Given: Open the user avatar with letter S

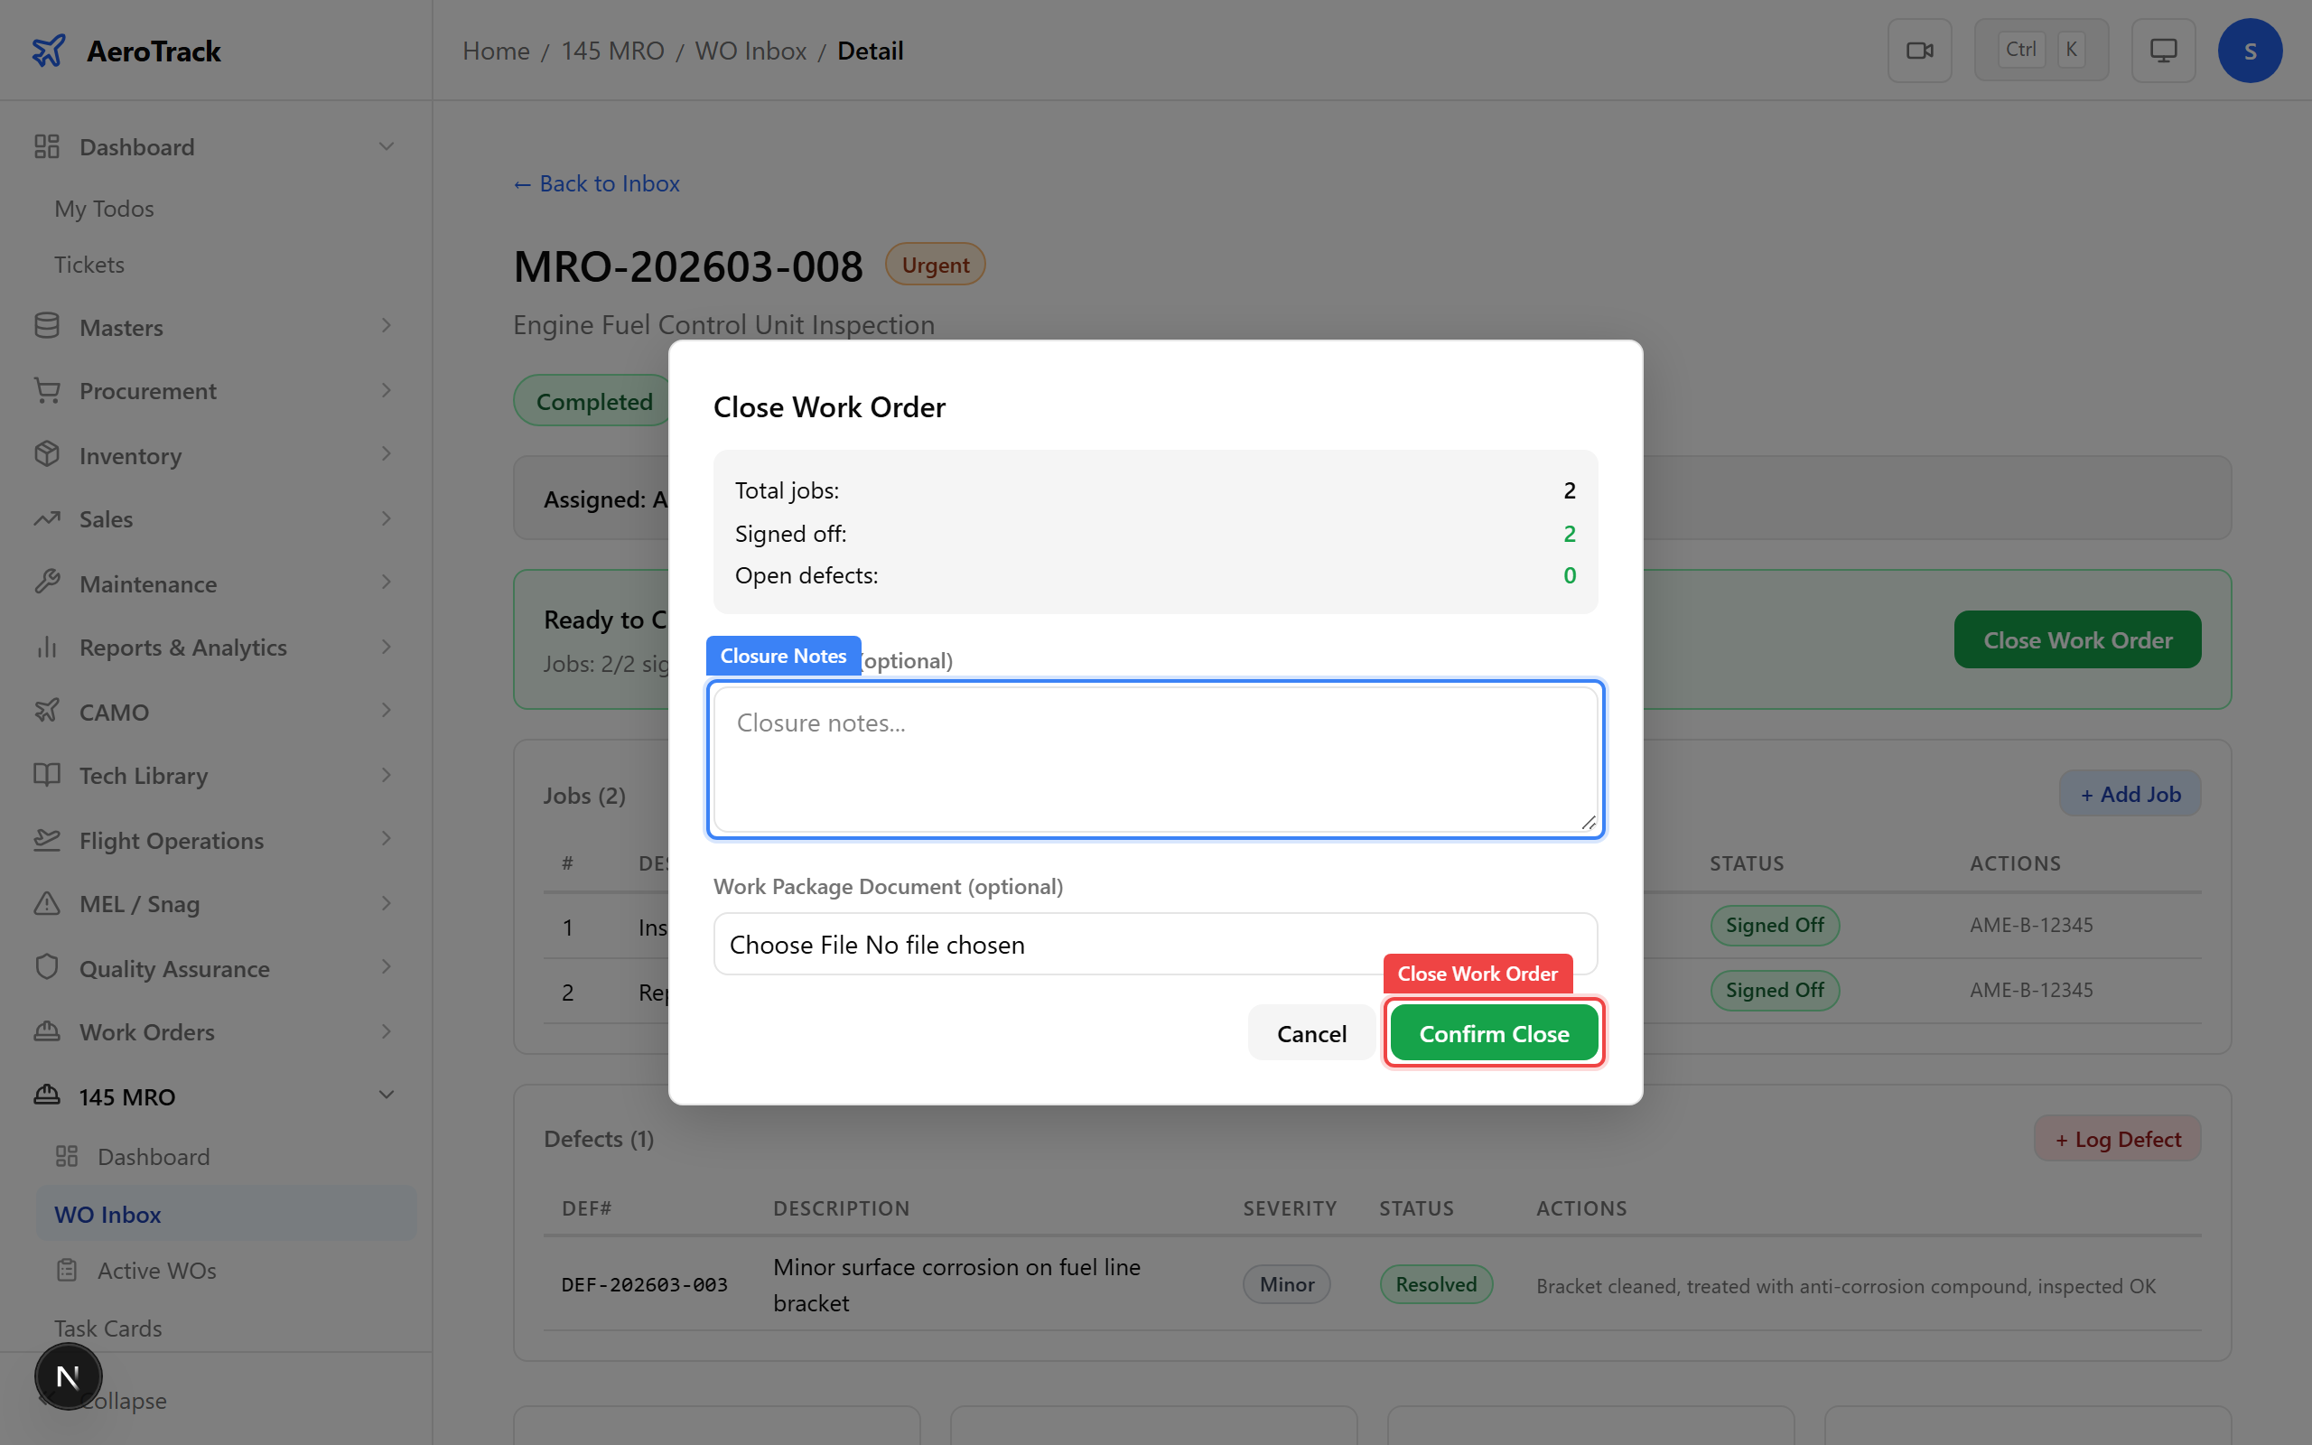Looking at the screenshot, I should pyautogui.click(x=2250, y=50).
